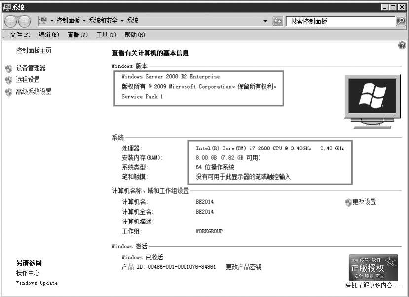Click shield icon next to 设备管理器

coord(9,68)
